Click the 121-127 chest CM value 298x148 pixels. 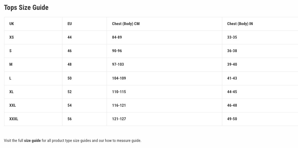[119, 119]
